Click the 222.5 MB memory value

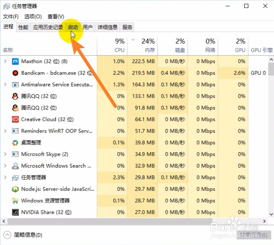143,61
